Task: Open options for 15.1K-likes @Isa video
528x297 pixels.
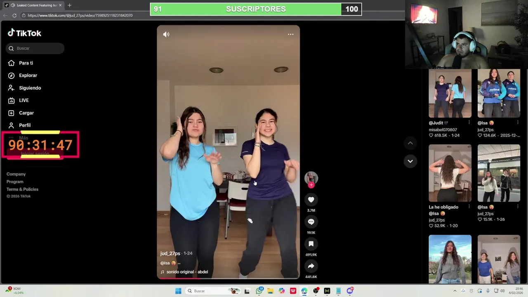Action: coord(518,207)
